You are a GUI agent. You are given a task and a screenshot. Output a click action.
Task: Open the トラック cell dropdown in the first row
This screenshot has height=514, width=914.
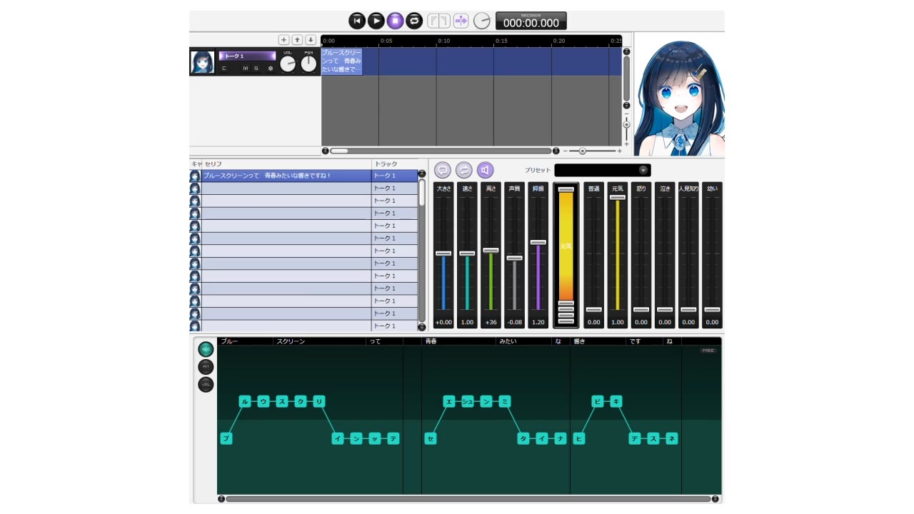point(394,176)
